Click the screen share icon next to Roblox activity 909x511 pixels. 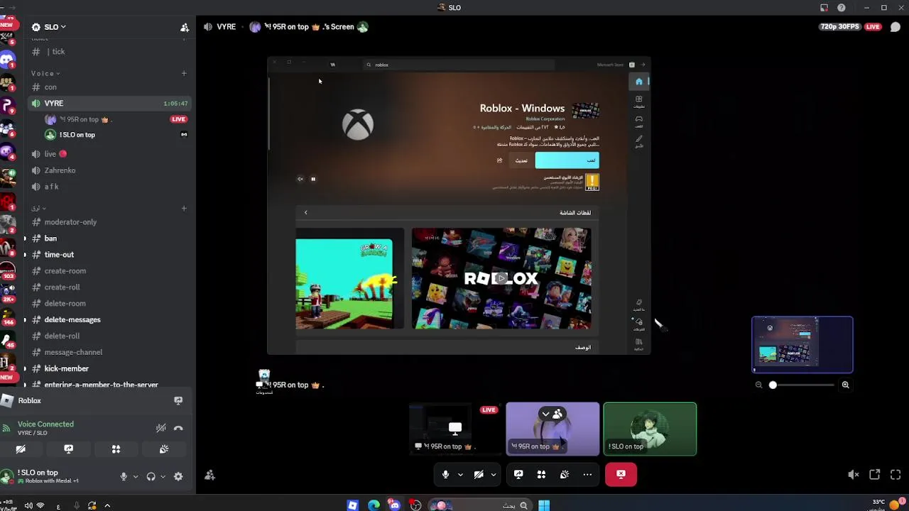point(178,400)
